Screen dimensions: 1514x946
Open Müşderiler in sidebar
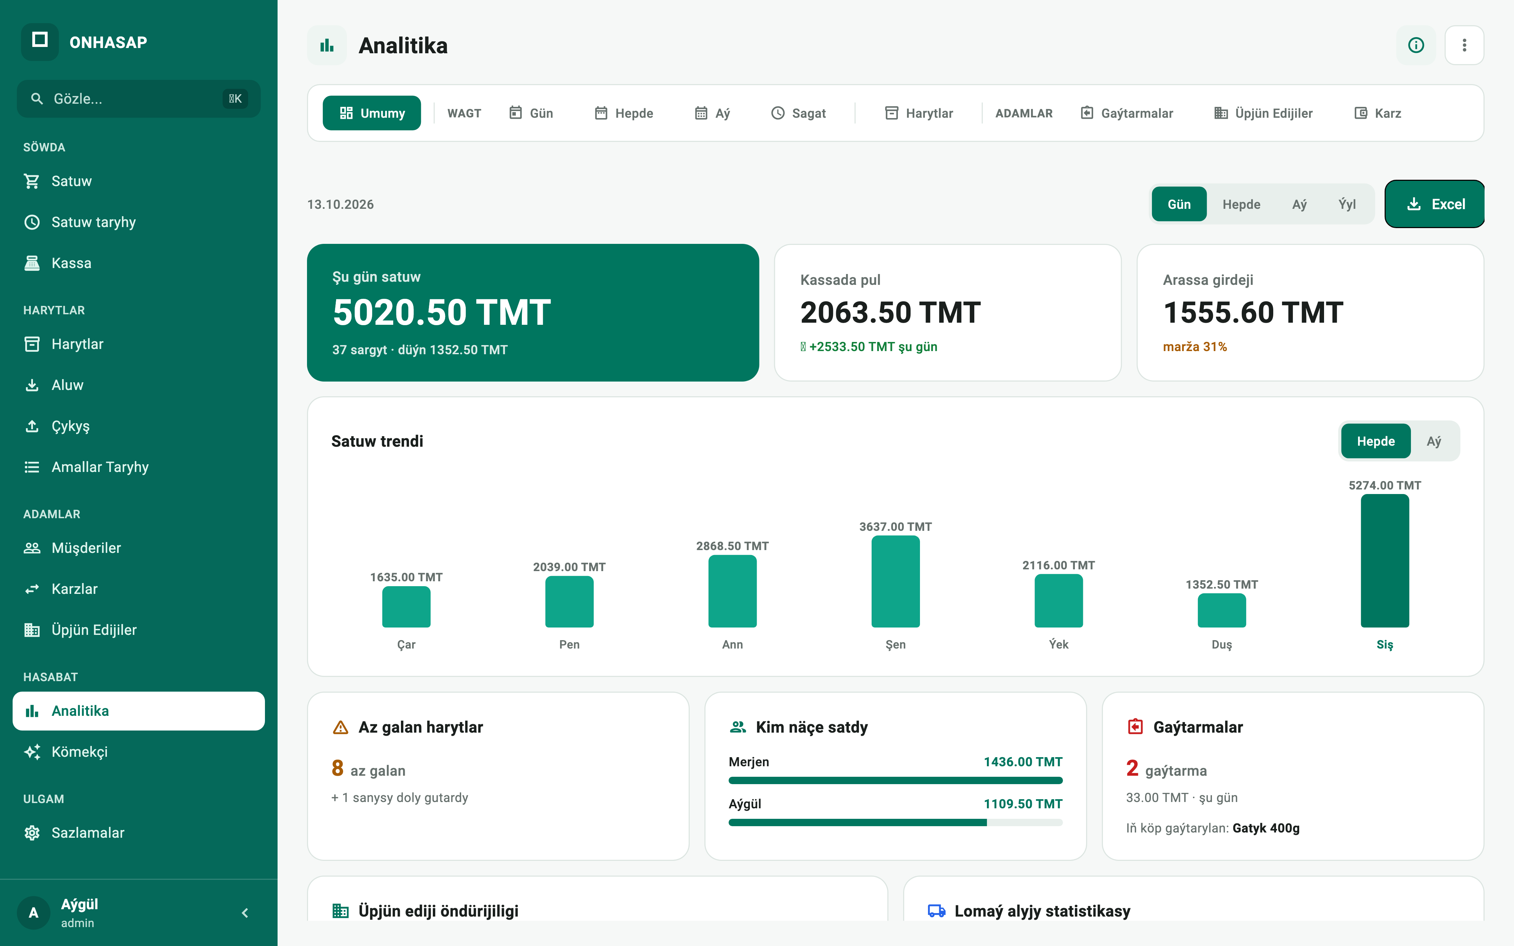tap(138, 548)
